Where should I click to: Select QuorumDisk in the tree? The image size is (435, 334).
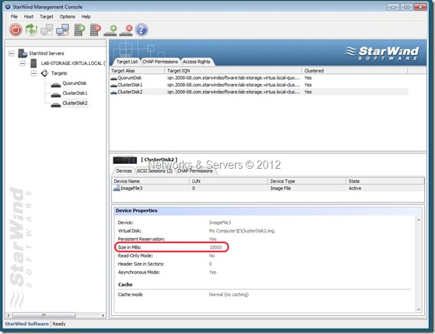[x=75, y=83]
